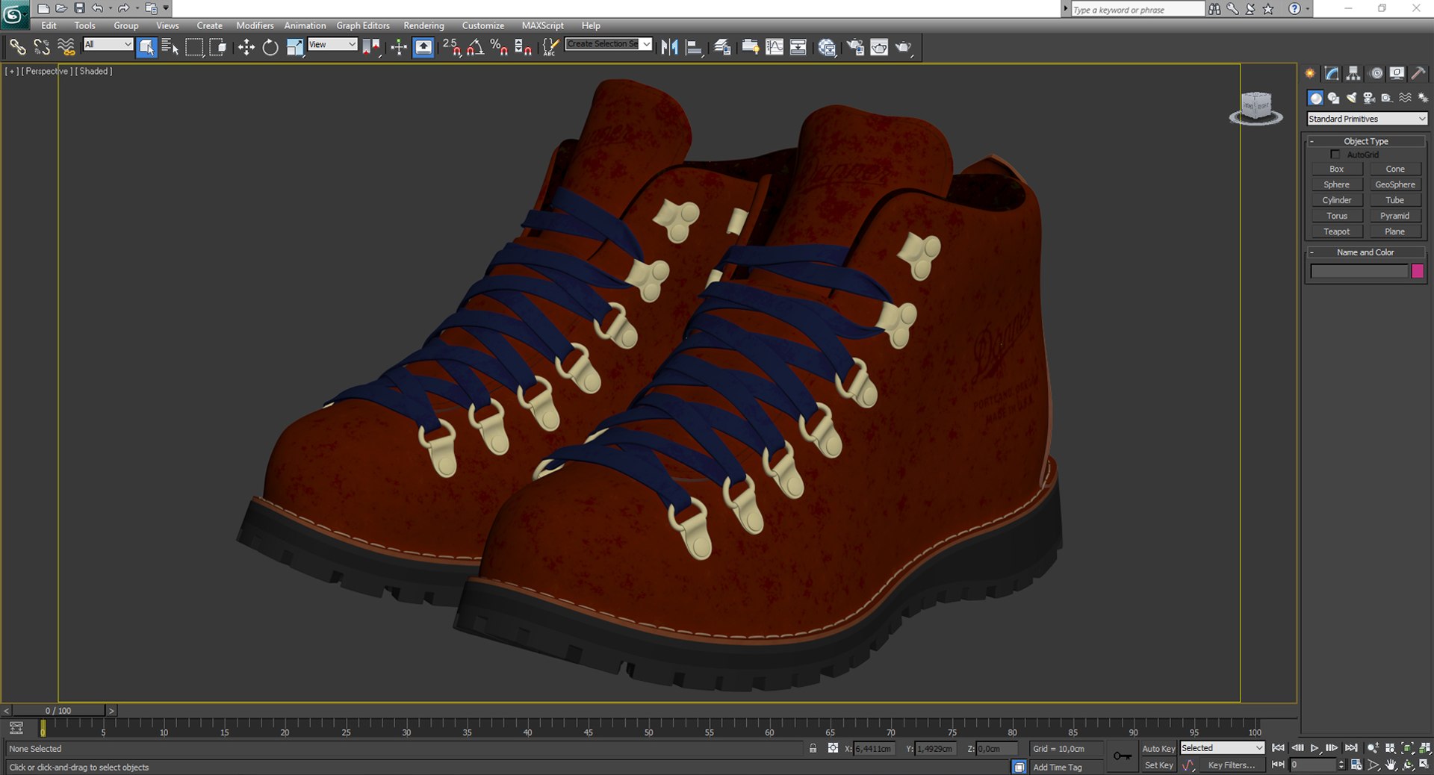
Task: Click the Teapot primitive button
Action: pos(1337,231)
